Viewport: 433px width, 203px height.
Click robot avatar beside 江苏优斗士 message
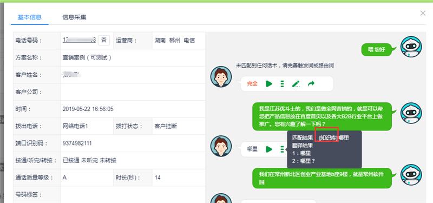point(411,113)
